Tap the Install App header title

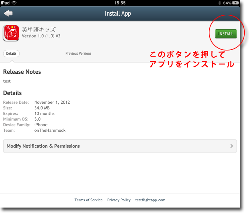click(118, 13)
